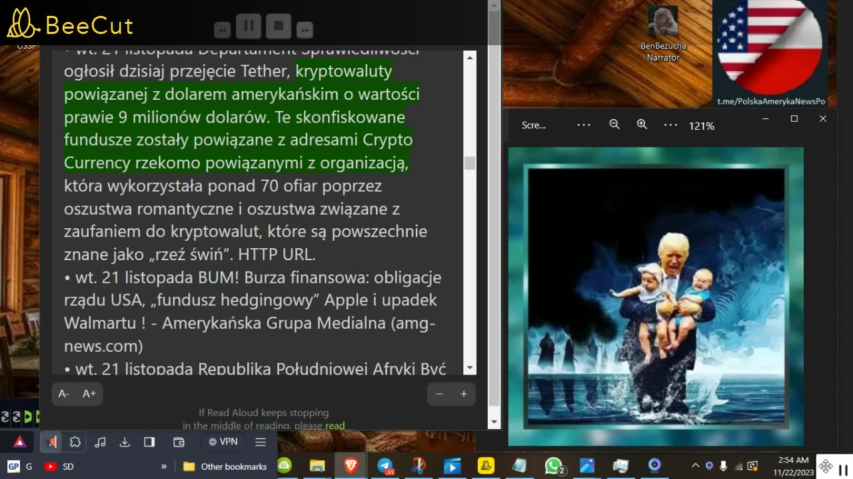Open the Extensions puzzle icon

(x=75, y=442)
